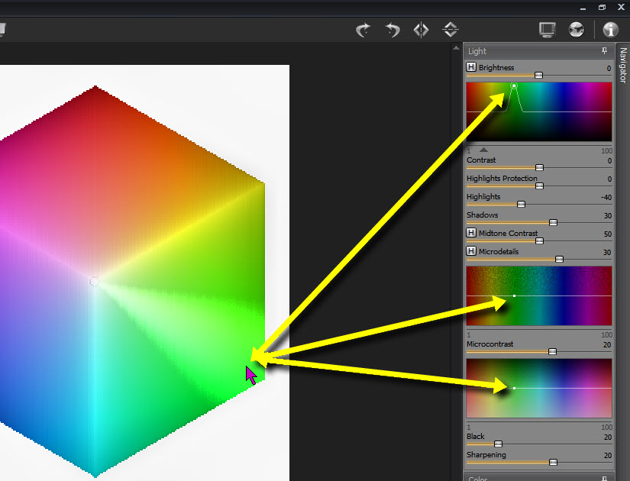Image resolution: width=630 pixels, height=481 pixels.
Task: Click the Microcontrast slider handle
Action: pos(552,352)
